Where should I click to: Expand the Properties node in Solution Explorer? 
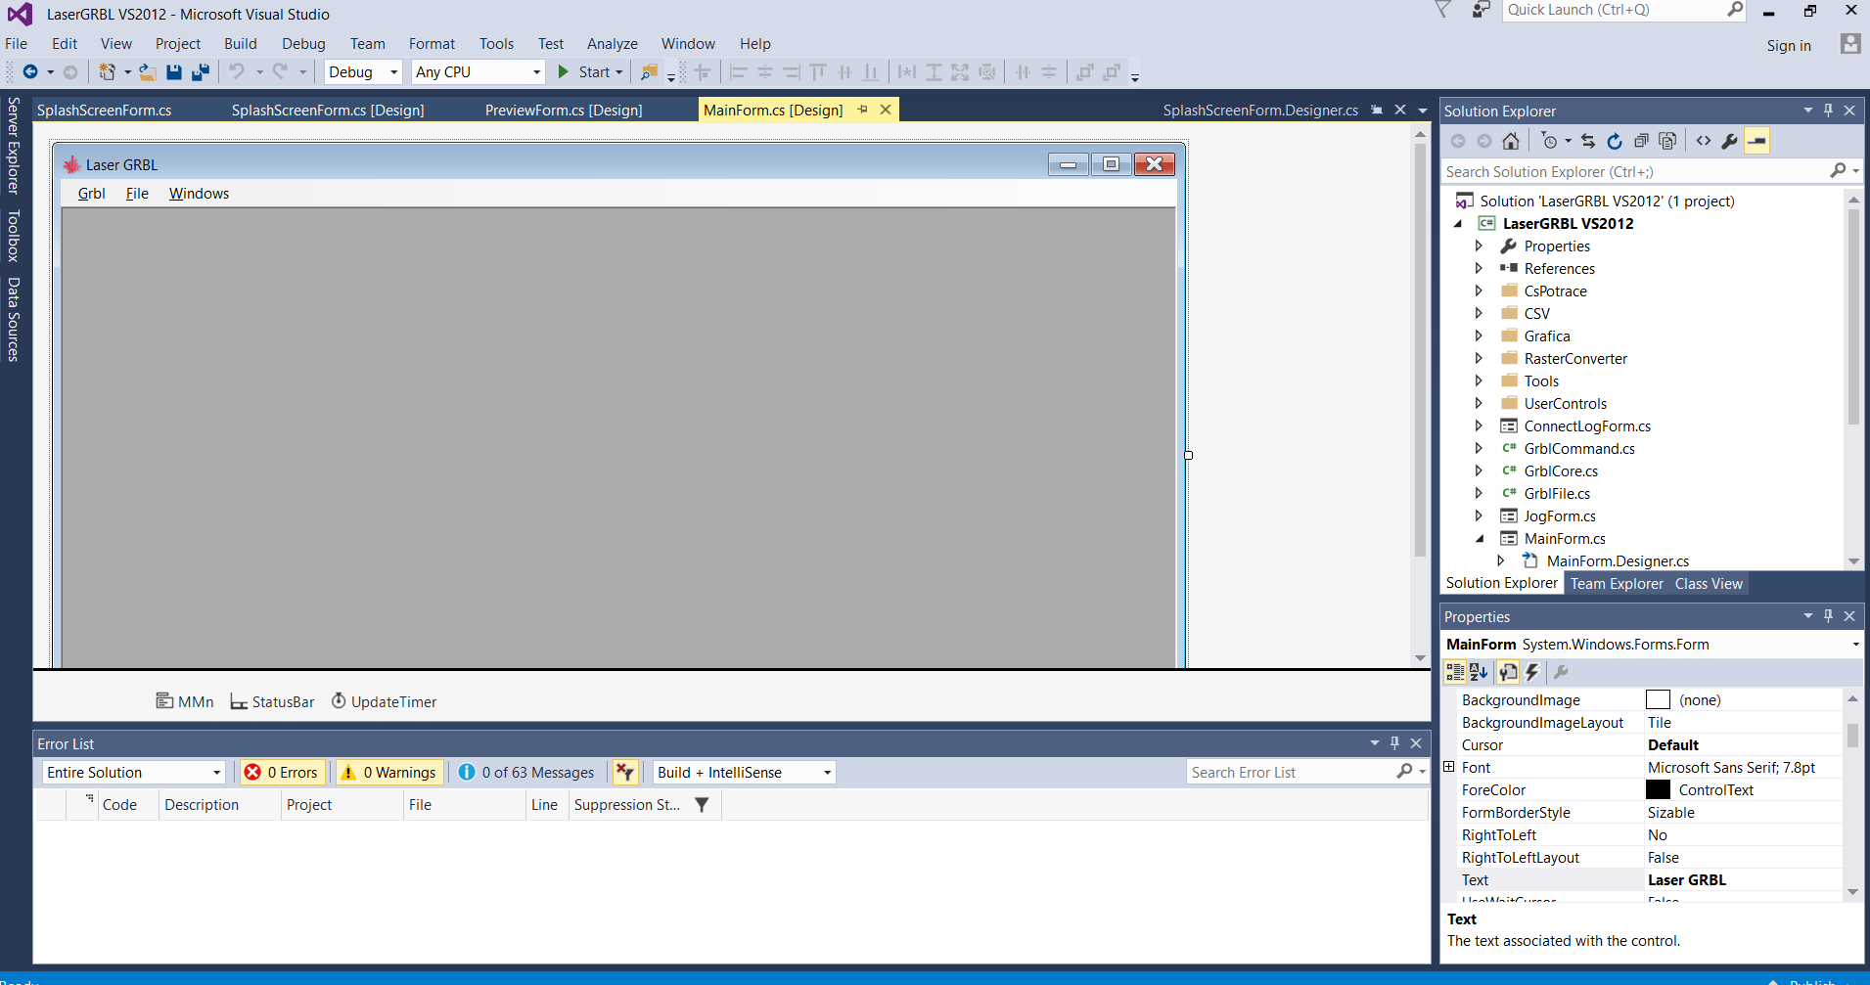coord(1479,246)
